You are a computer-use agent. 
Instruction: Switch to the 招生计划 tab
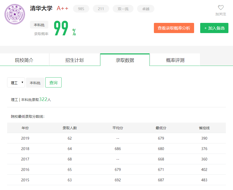(75, 60)
